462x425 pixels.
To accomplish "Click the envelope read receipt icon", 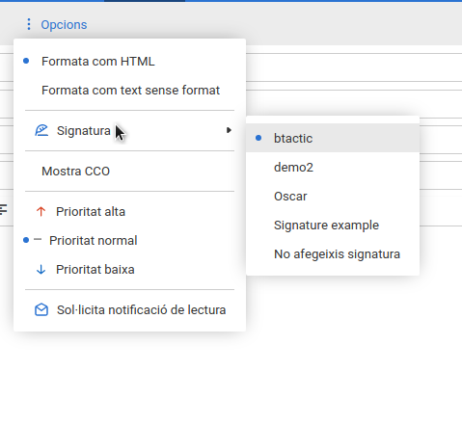I will click(41, 310).
